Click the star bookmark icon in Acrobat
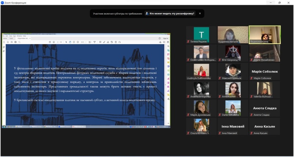Viewport: 294px width, 157px height. click(8, 42)
